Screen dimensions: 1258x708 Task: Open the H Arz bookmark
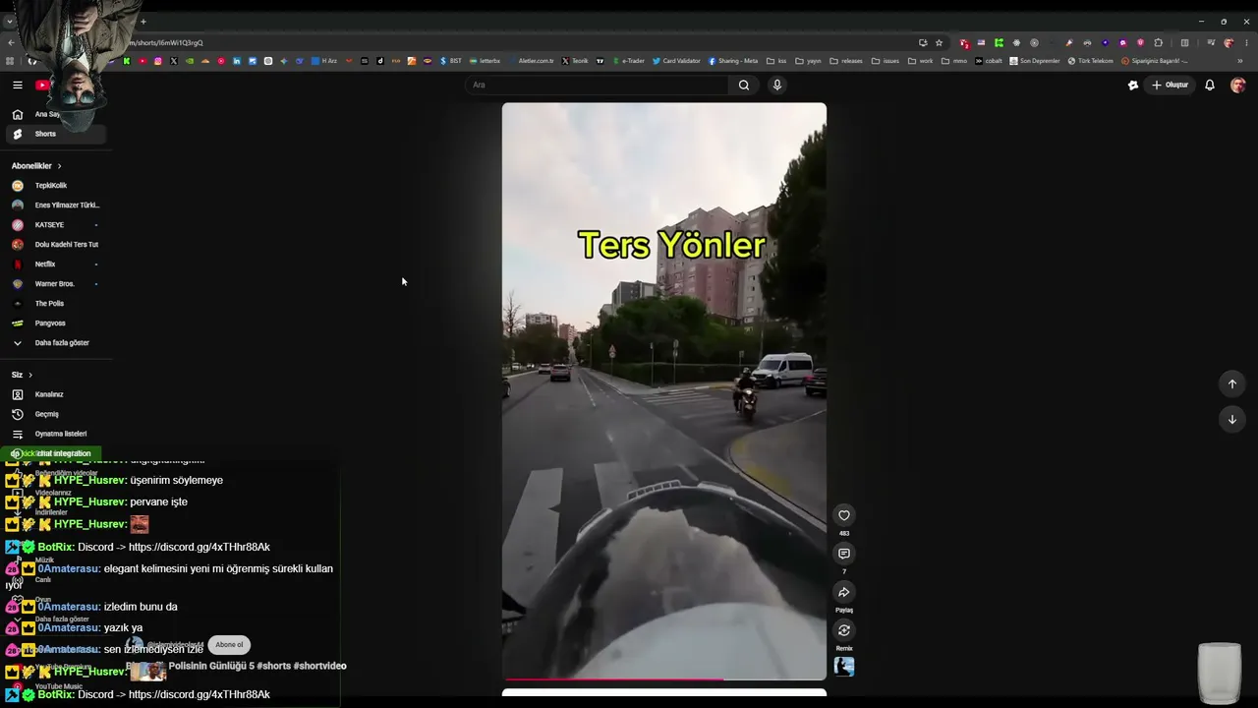[x=325, y=61]
